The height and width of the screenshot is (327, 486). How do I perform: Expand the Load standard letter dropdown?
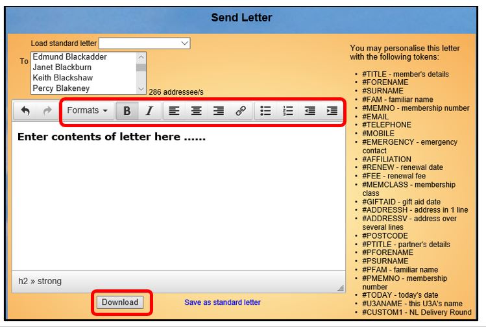[144, 43]
